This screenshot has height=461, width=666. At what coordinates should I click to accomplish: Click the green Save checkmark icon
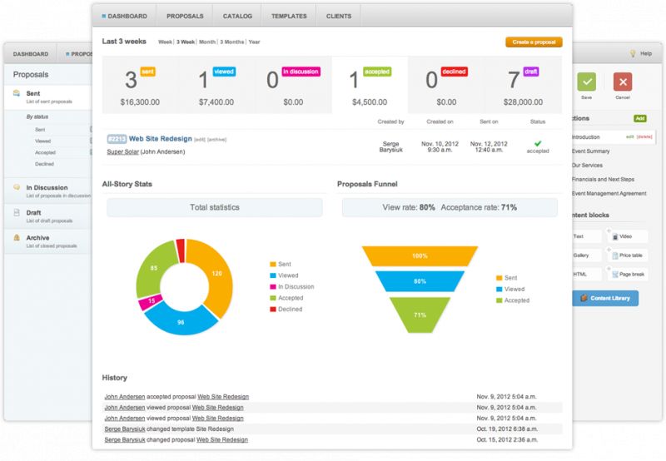[x=588, y=82]
